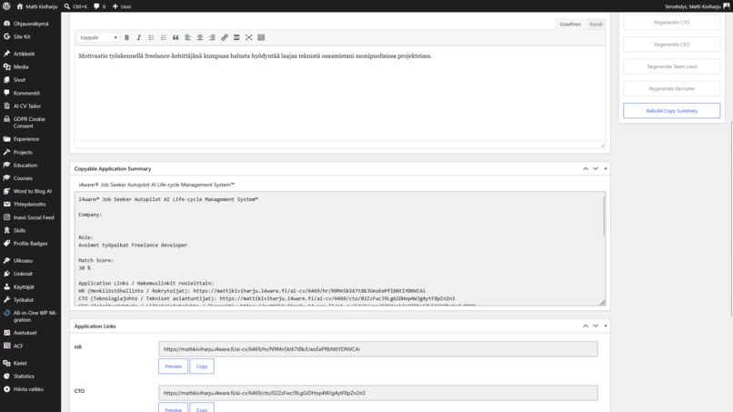Move Copyable Application Summary panel up
The height and width of the screenshot is (412, 733).
[586, 168]
